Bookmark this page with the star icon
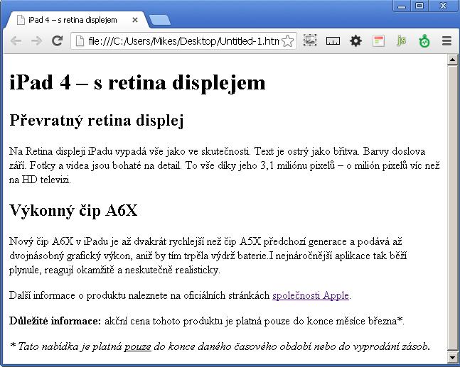Viewport: 460px width, 367px height. click(287, 41)
